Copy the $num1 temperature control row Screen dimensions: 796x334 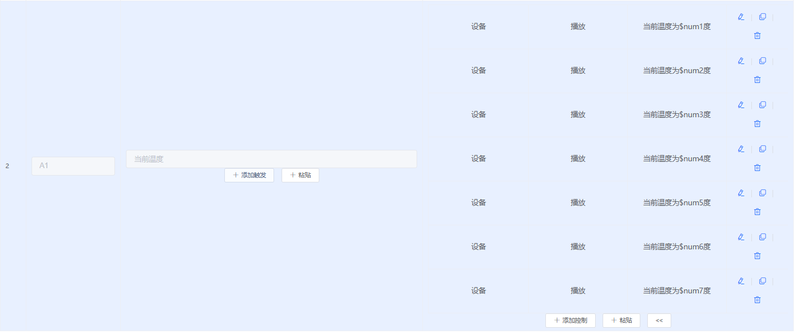pos(762,17)
